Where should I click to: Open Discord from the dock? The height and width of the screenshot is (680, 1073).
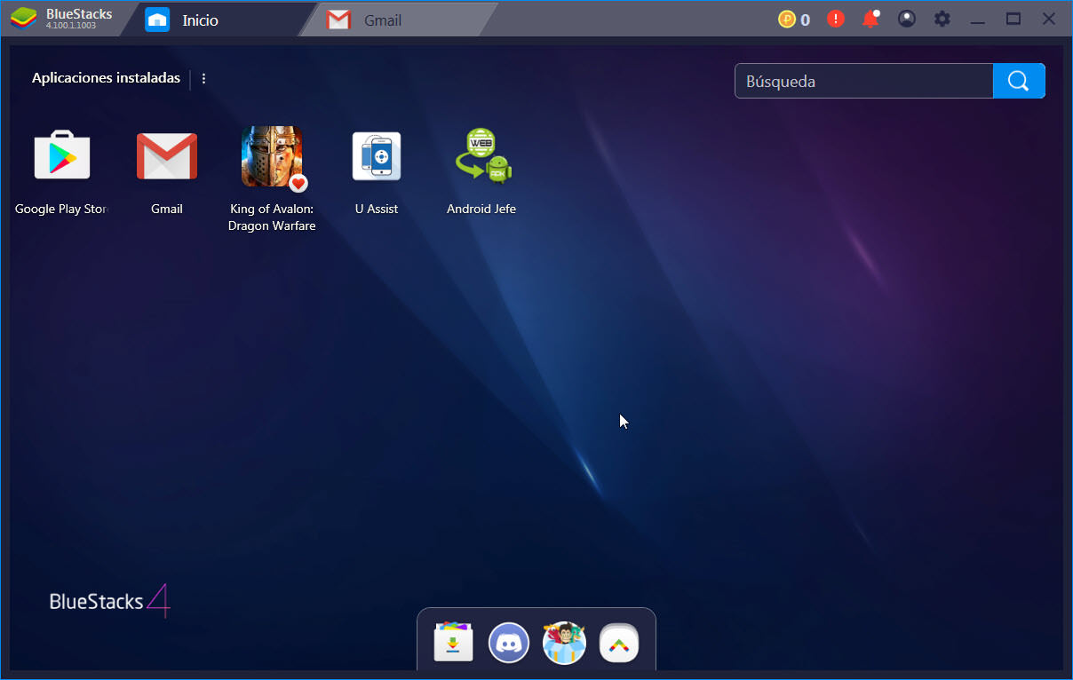[509, 643]
